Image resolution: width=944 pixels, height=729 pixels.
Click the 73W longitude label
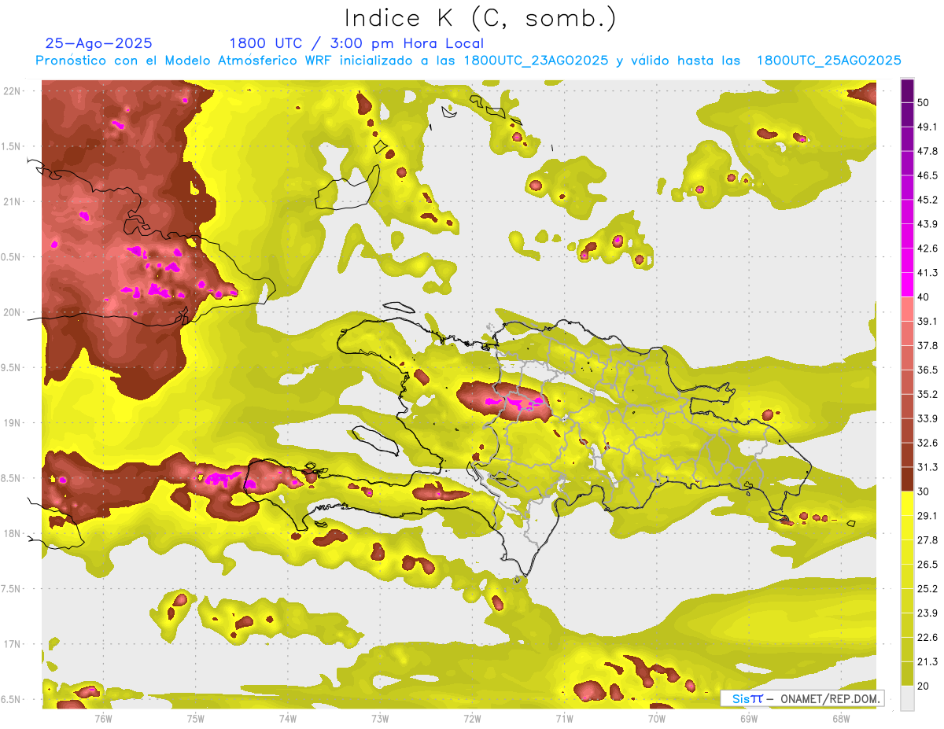pyautogui.click(x=380, y=718)
